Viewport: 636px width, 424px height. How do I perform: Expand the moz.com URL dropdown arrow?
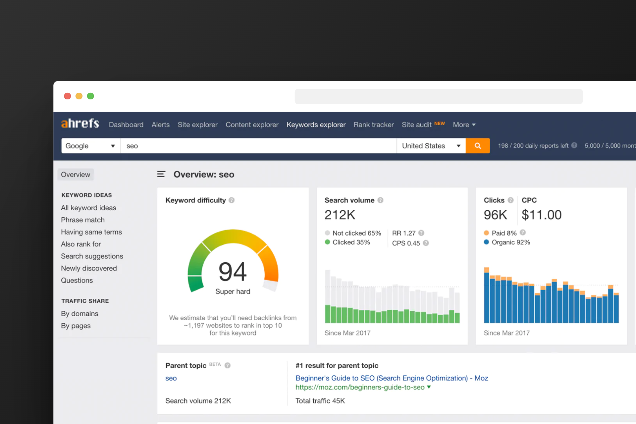pyautogui.click(x=429, y=387)
